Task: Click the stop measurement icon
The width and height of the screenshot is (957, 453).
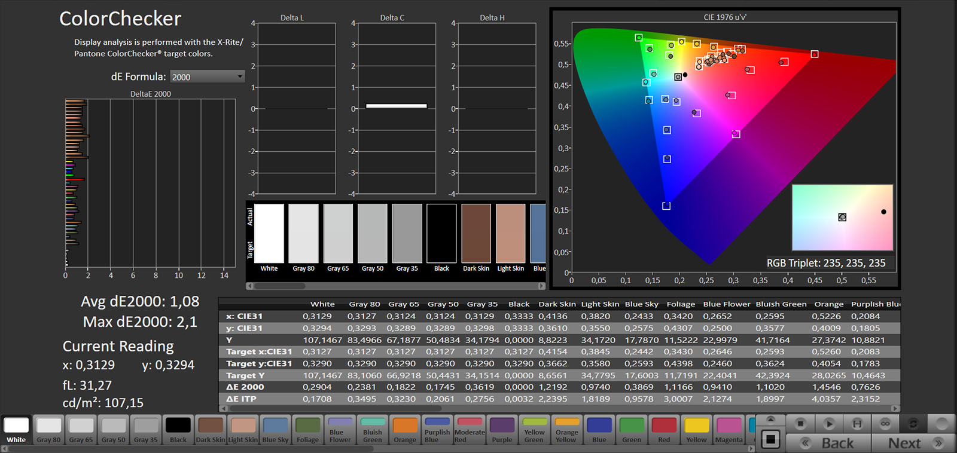Action: click(x=800, y=424)
